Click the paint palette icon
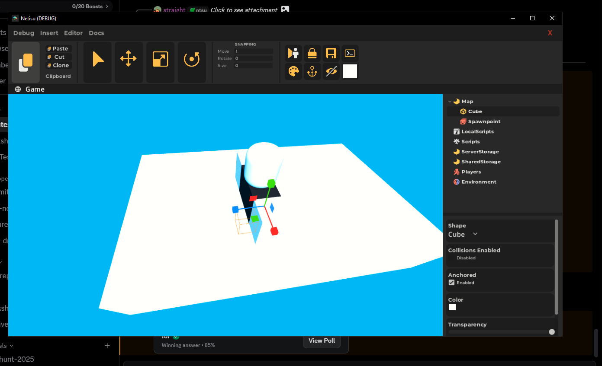Viewport: 602px width, 366px height. 293,71
